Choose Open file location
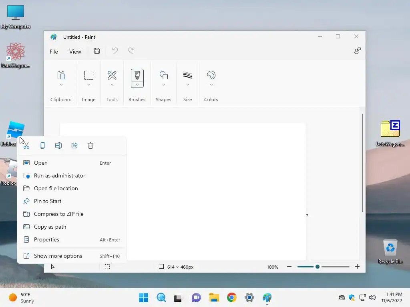Screen dimensions: 410x307 (72, 189)
